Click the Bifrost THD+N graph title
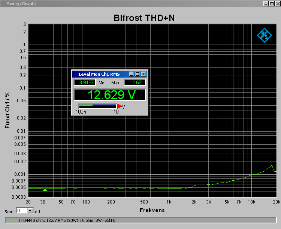281x229 pixels. (x=144, y=18)
